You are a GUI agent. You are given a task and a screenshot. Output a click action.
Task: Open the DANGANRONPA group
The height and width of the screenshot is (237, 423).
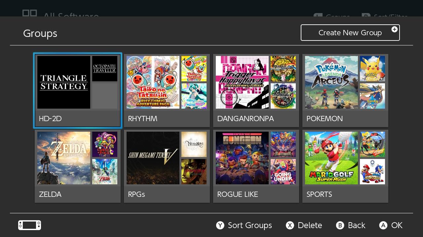tap(256, 118)
